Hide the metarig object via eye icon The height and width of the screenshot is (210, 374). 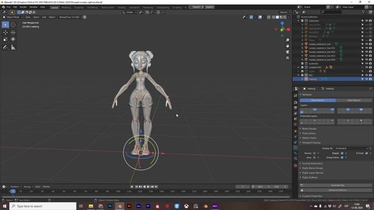366,79
